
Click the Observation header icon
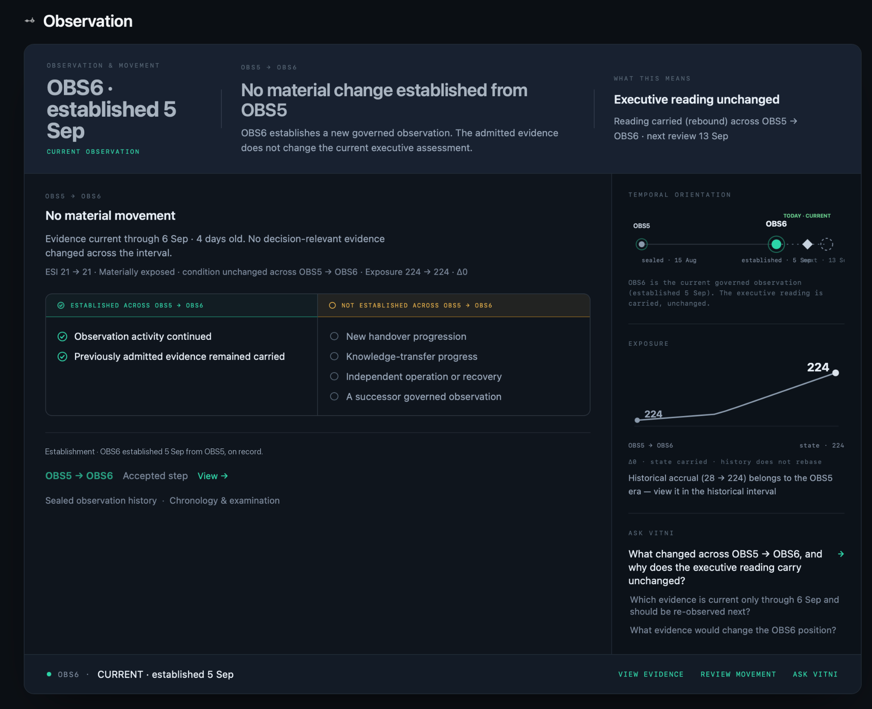point(29,20)
